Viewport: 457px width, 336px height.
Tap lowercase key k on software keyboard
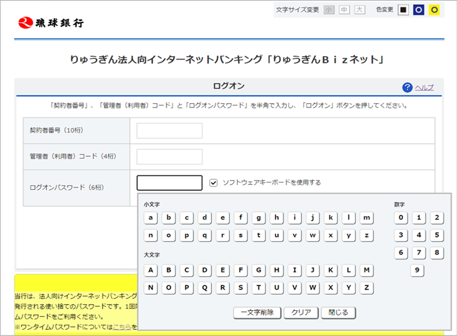(x=331, y=218)
